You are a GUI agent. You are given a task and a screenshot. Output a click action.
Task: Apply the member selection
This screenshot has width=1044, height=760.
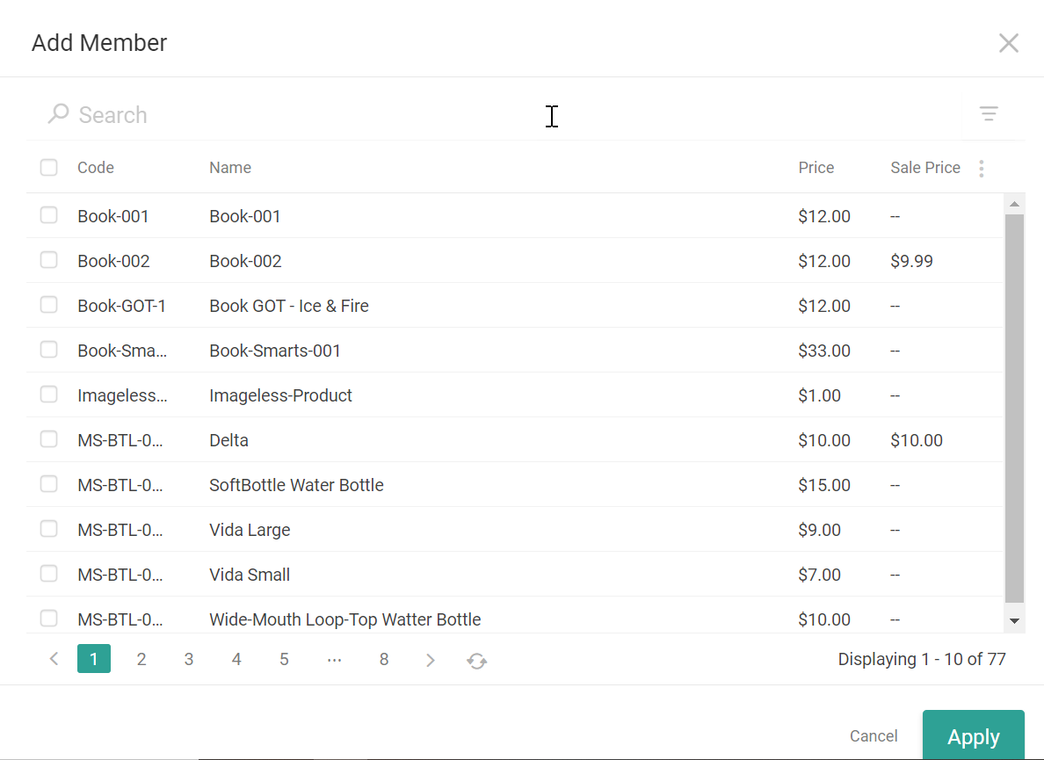(974, 736)
